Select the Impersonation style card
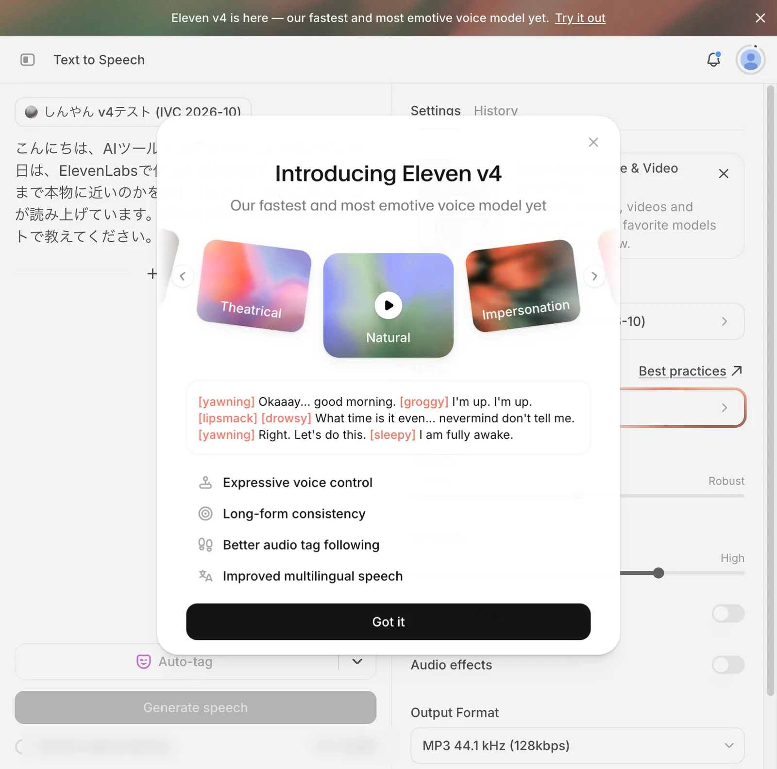Image resolution: width=777 pixels, height=769 pixels. pyautogui.click(x=523, y=286)
